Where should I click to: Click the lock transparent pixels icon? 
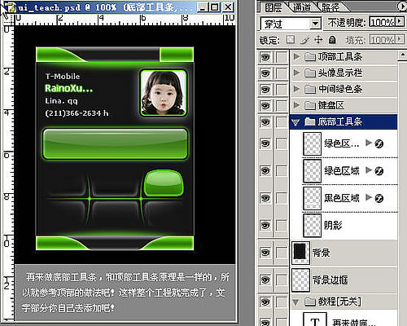tap(291, 40)
